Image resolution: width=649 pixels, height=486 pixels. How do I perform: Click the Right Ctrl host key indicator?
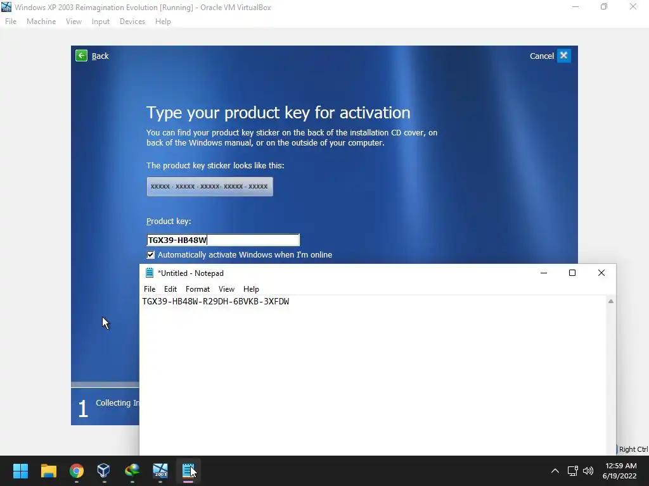pos(633,449)
